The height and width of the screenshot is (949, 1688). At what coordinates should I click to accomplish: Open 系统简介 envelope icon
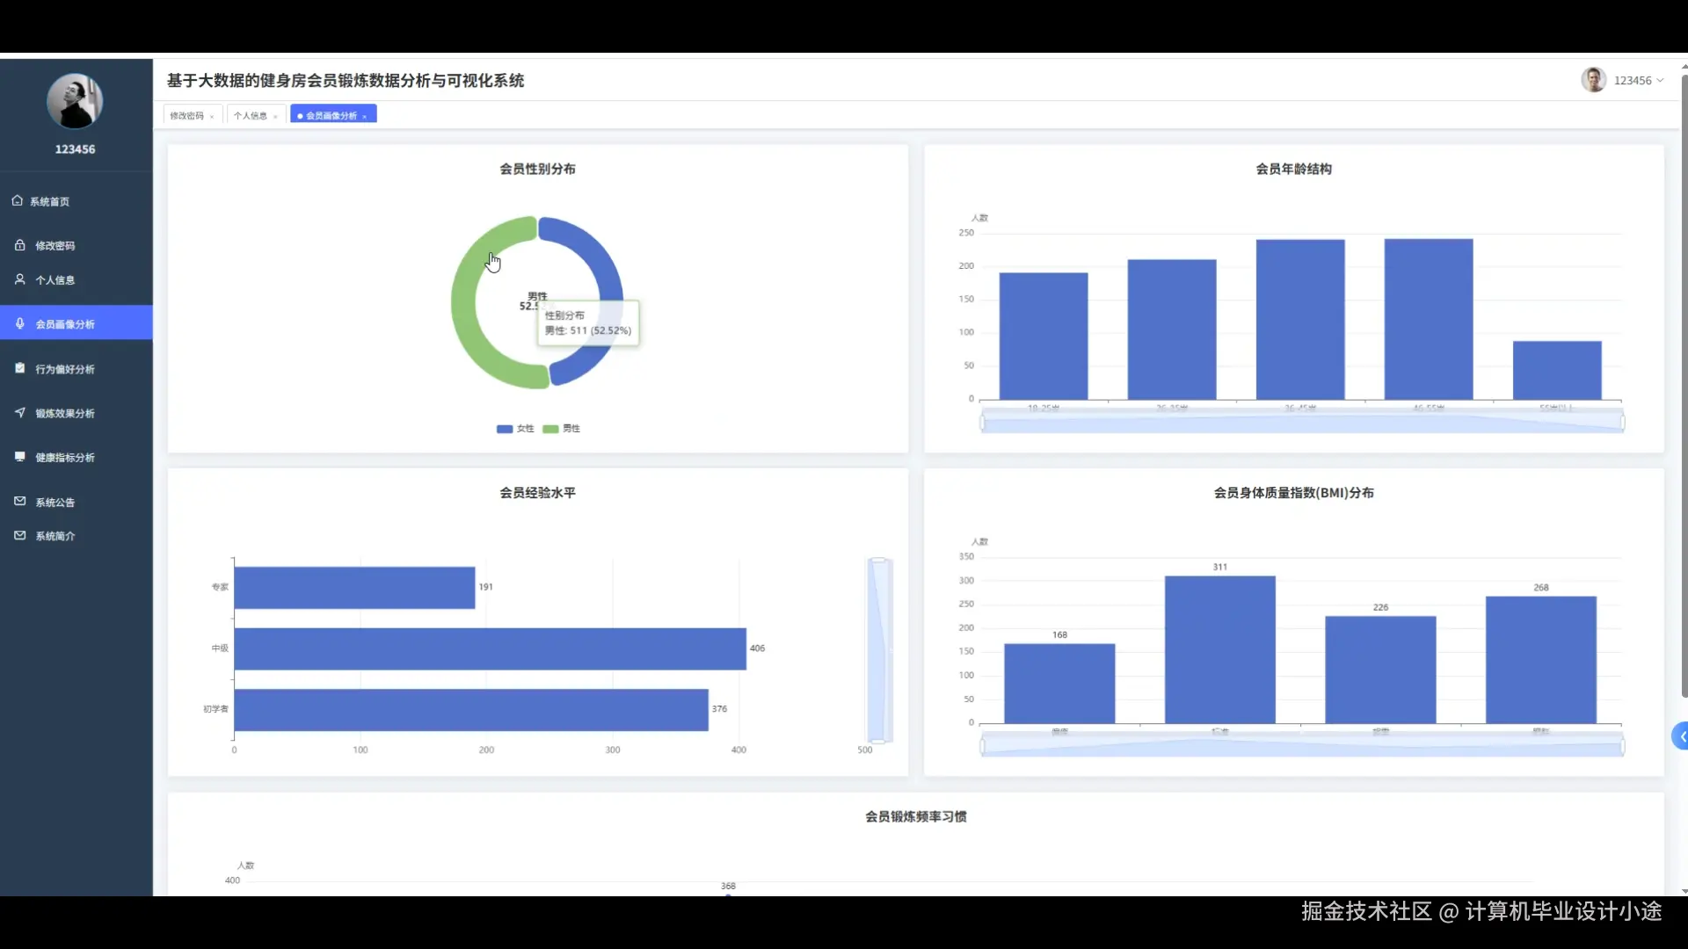19,535
